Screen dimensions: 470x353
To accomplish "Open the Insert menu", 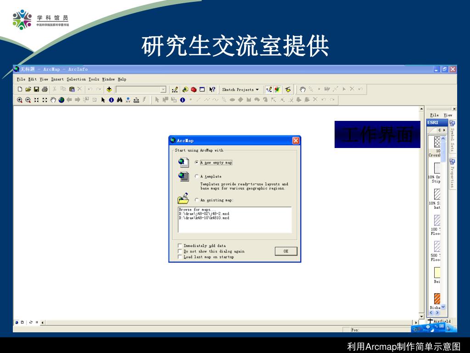I will click(57, 79).
